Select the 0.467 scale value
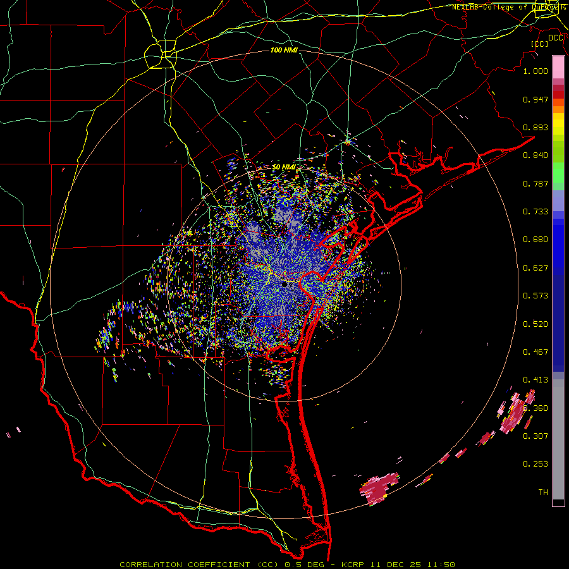Viewport: 569px width, 569px height. pyautogui.click(x=535, y=352)
